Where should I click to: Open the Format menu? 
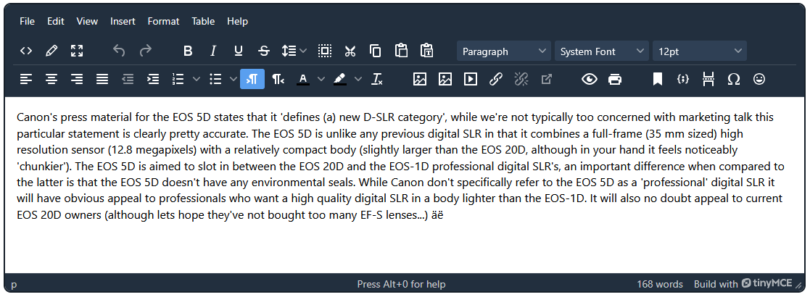[x=163, y=21]
